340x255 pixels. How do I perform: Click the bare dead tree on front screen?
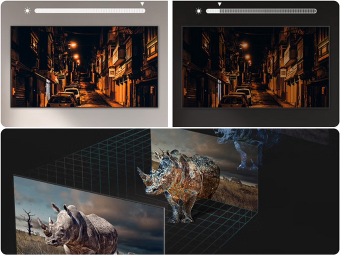29,222
